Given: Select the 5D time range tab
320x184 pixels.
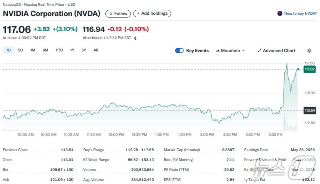Looking at the screenshot, I should (21, 50).
